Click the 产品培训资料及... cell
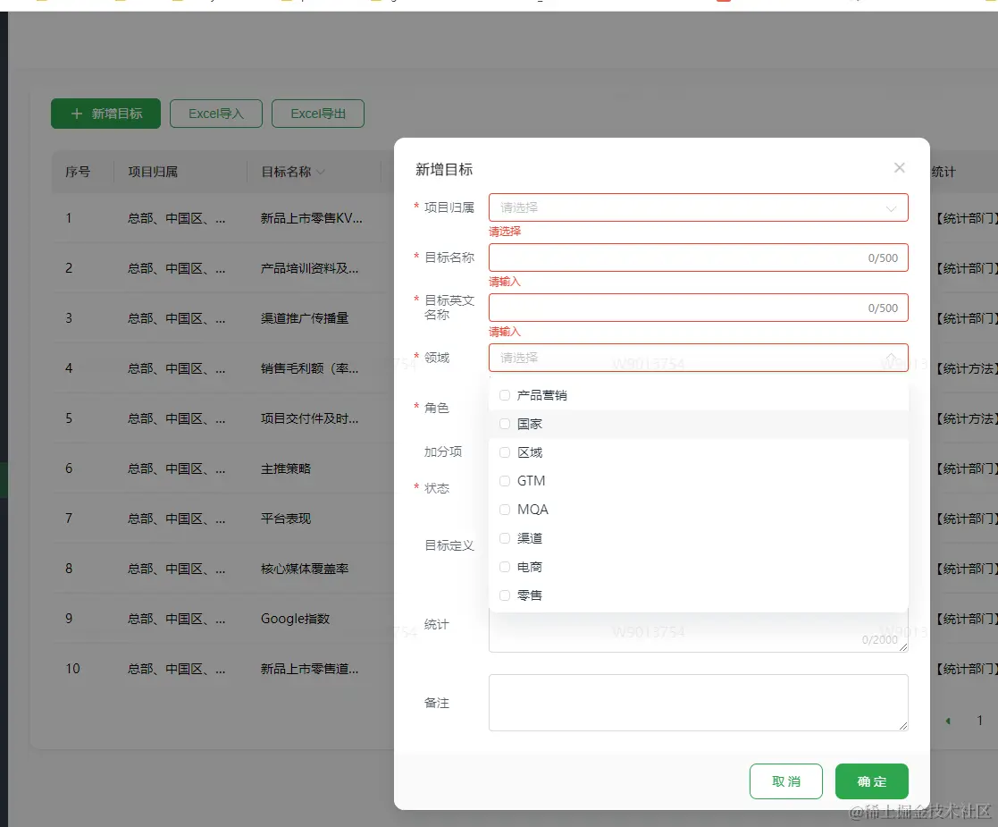The image size is (998, 827). [x=309, y=268]
